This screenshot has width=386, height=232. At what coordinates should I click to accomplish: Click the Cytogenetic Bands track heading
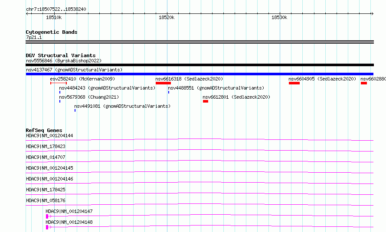(52, 32)
